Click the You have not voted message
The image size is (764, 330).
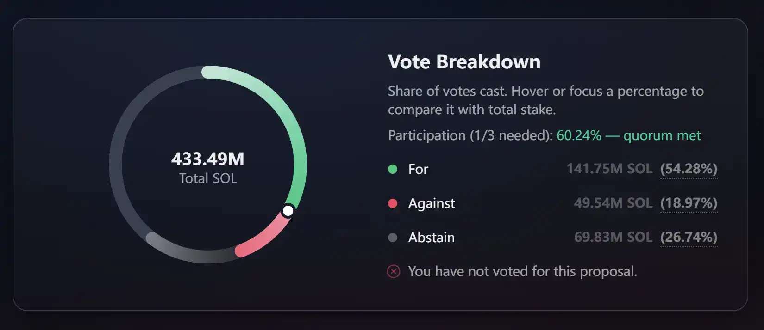coord(522,271)
